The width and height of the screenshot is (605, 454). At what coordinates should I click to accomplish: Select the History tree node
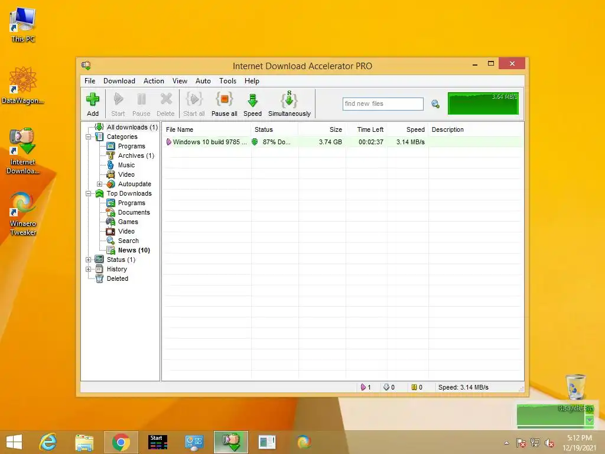pyautogui.click(x=117, y=269)
